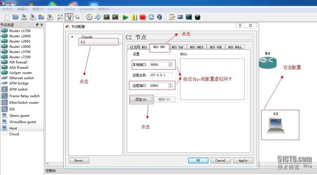This screenshot has width=317, height=175.
Task: Select Host node type
Action: [x=22, y=128]
